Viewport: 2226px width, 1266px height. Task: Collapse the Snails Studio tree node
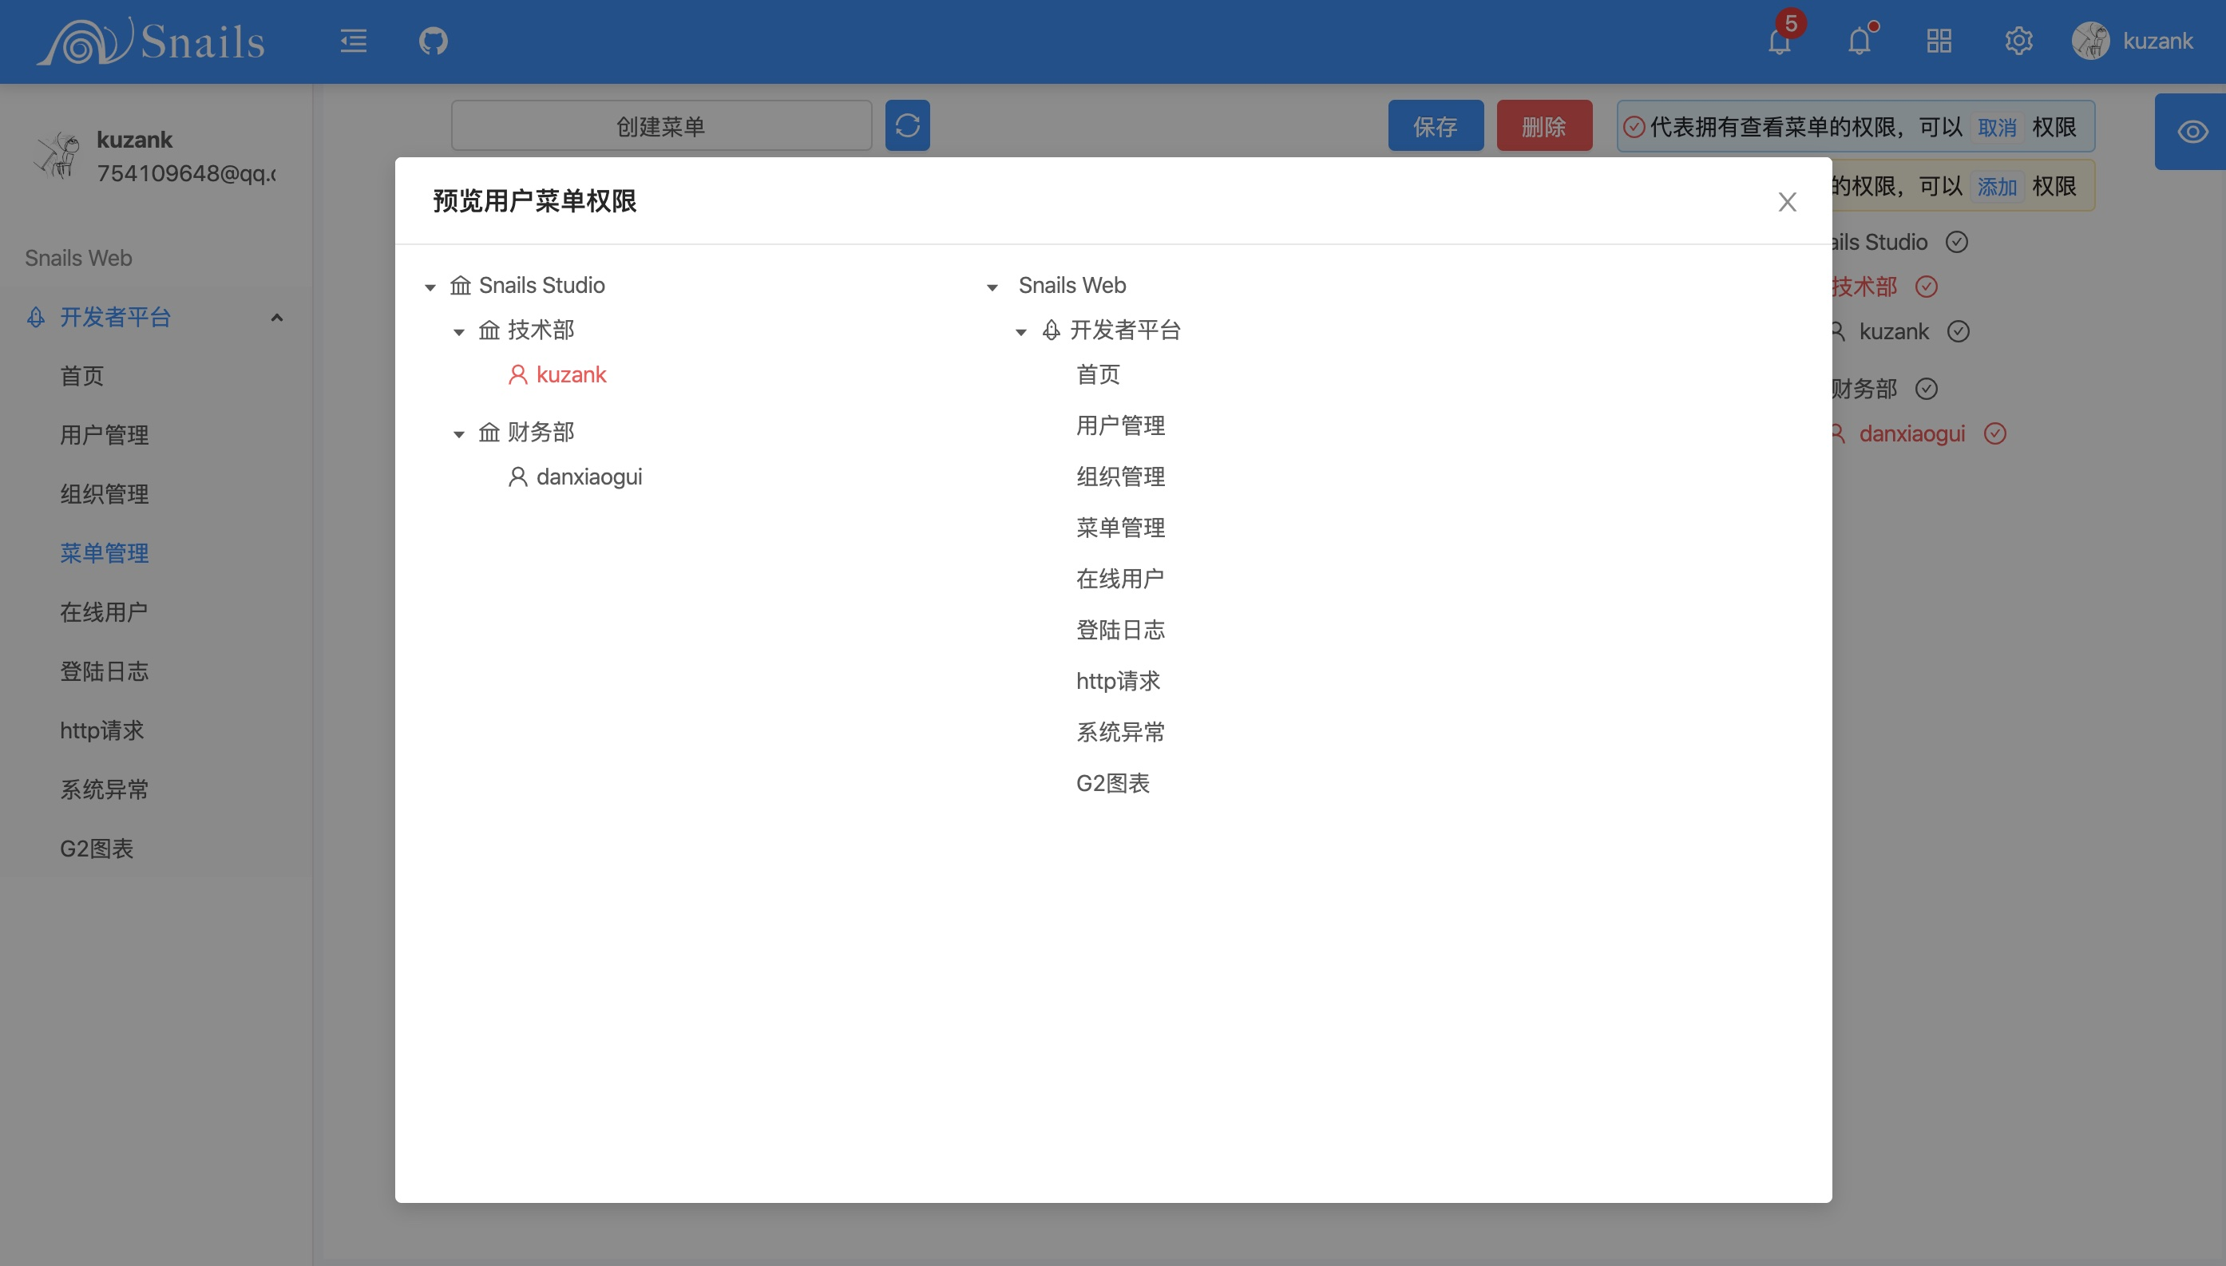tap(430, 287)
